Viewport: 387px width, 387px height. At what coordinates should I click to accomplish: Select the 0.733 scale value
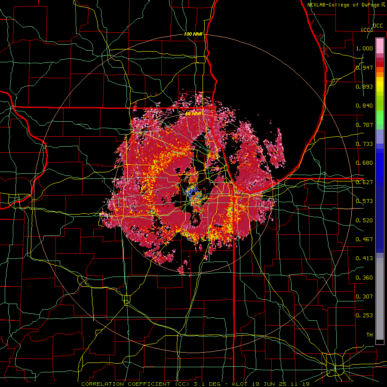(x=364, y=144)
